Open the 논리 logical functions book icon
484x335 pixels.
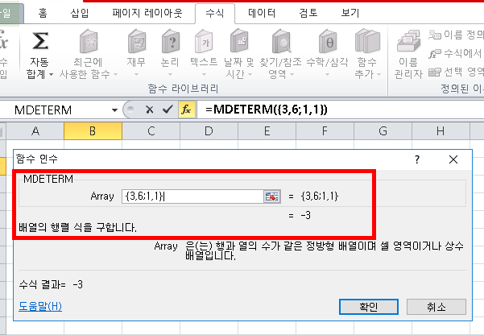tap(170, 41)
